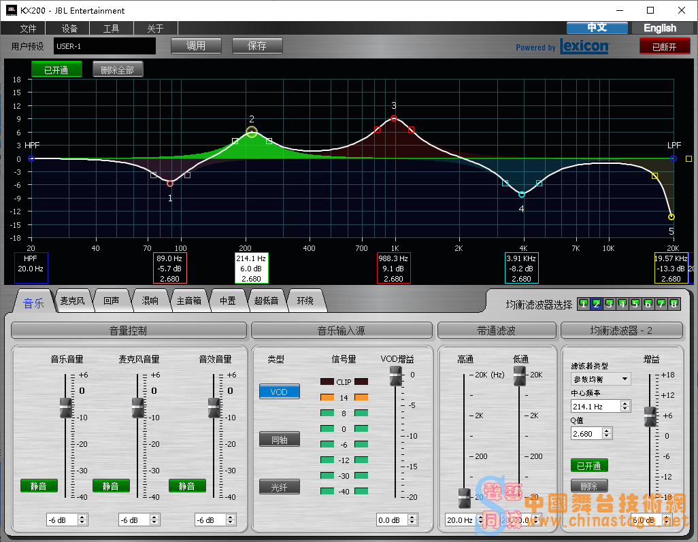Click the HPF 20.0 Hz info box
698x542 pixels.
pyautogui.click(x=31, y=269)
